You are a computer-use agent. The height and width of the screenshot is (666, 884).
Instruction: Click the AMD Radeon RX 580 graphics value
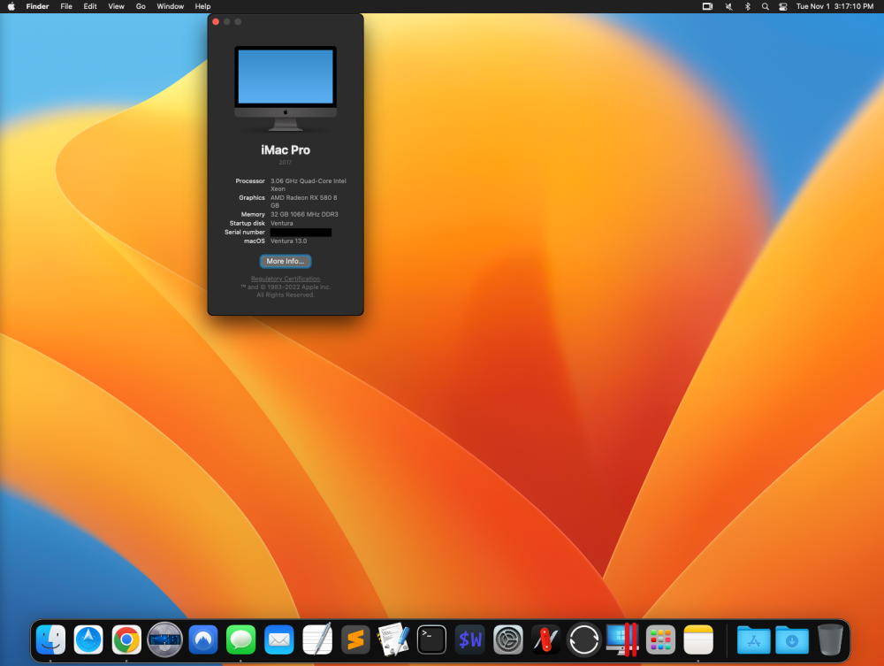(x=304, y=202)
